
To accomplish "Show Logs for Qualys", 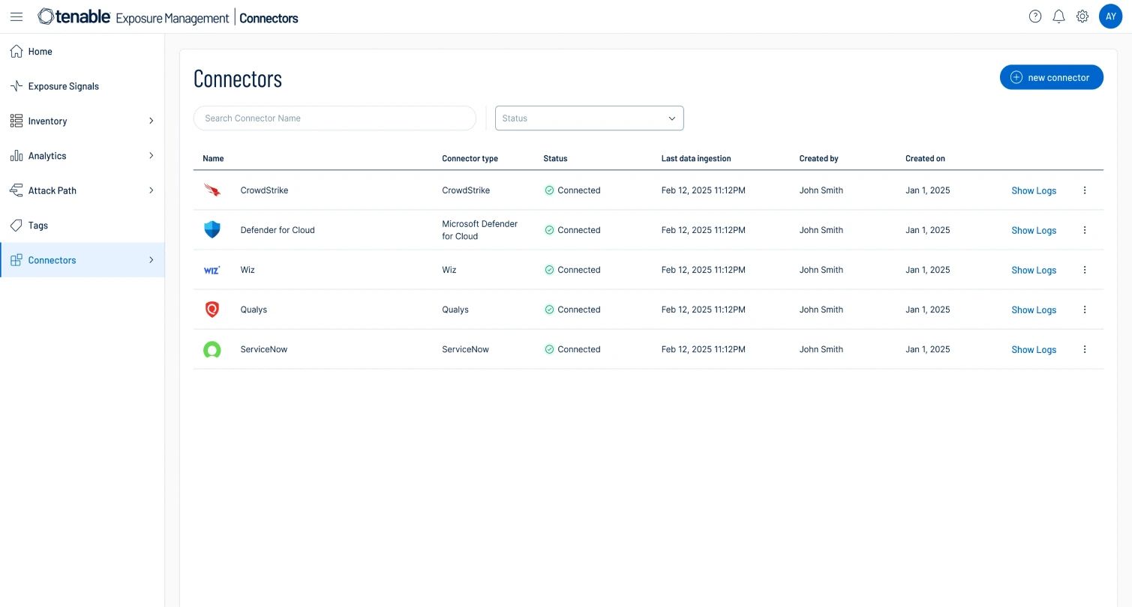I will [x=1034, y=309].
